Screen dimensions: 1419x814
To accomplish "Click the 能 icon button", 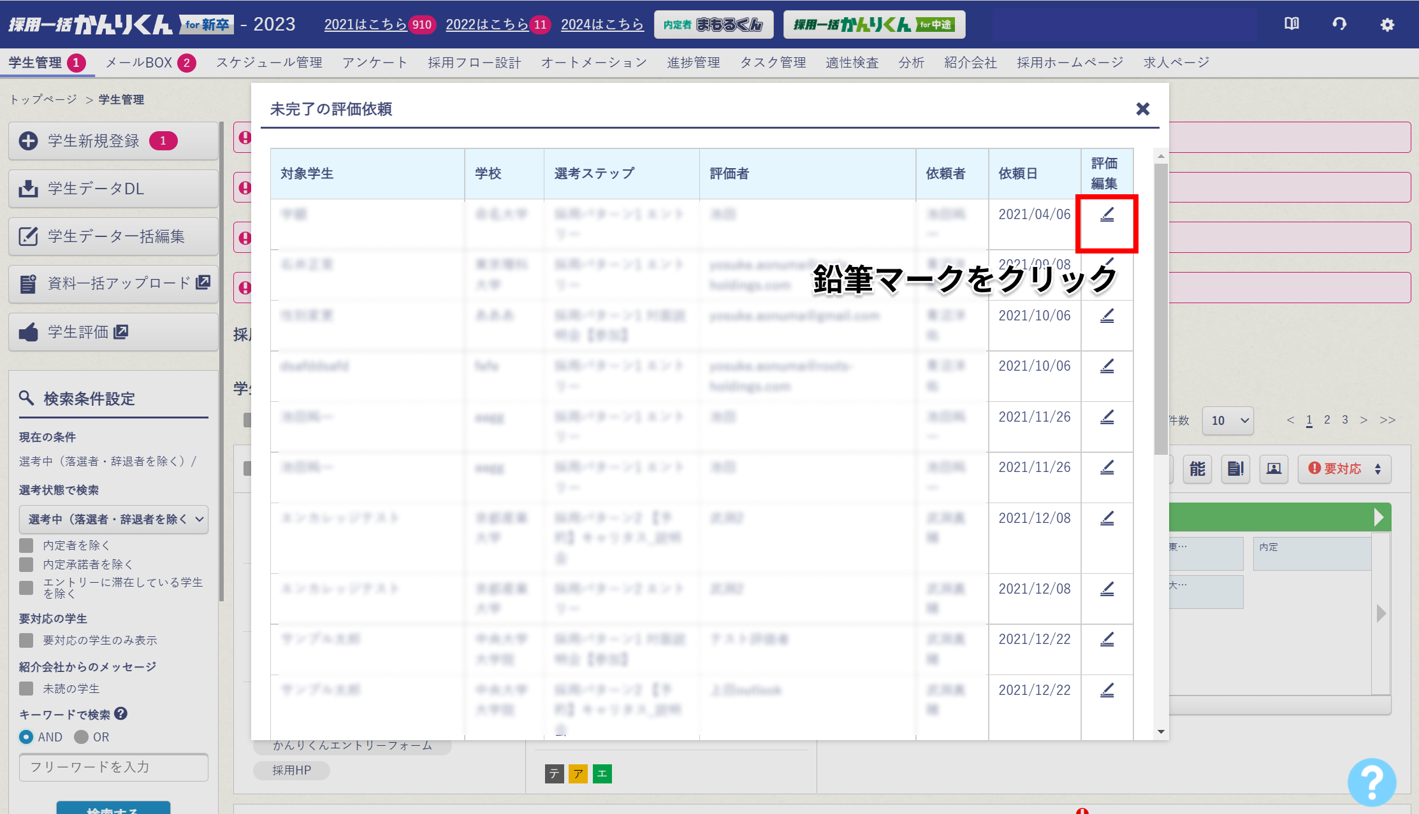I will (x=1197, y=469).
